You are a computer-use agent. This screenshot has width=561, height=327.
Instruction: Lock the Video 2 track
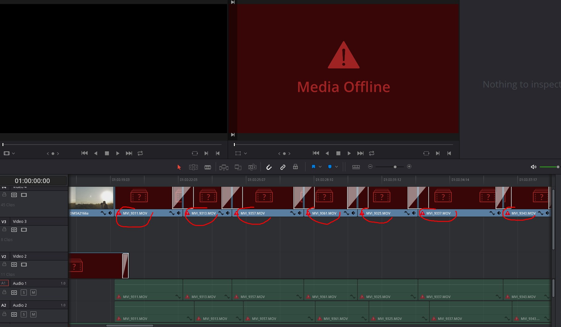pyautogui.click(x=4, y=264)
